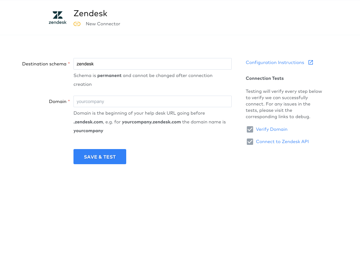
Task: Select the chain link icon under the Zendesk title
Action: [77, 24]
